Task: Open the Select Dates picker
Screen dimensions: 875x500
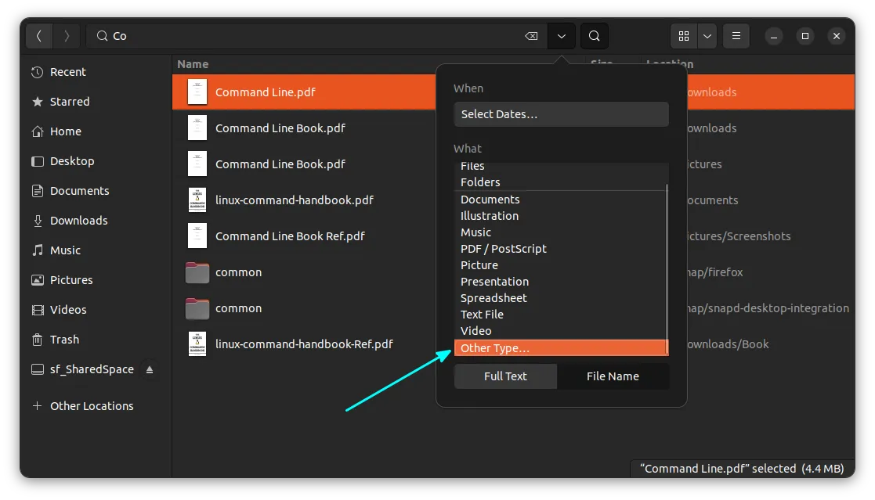Action: (x=561, y=114)
